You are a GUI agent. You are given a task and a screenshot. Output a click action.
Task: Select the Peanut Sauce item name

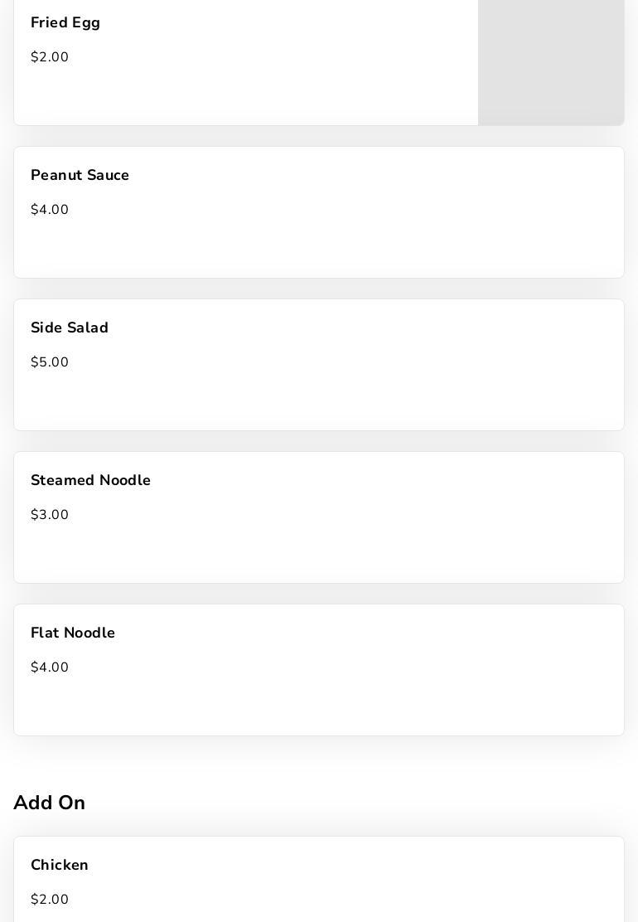click(x=80, y=176)
